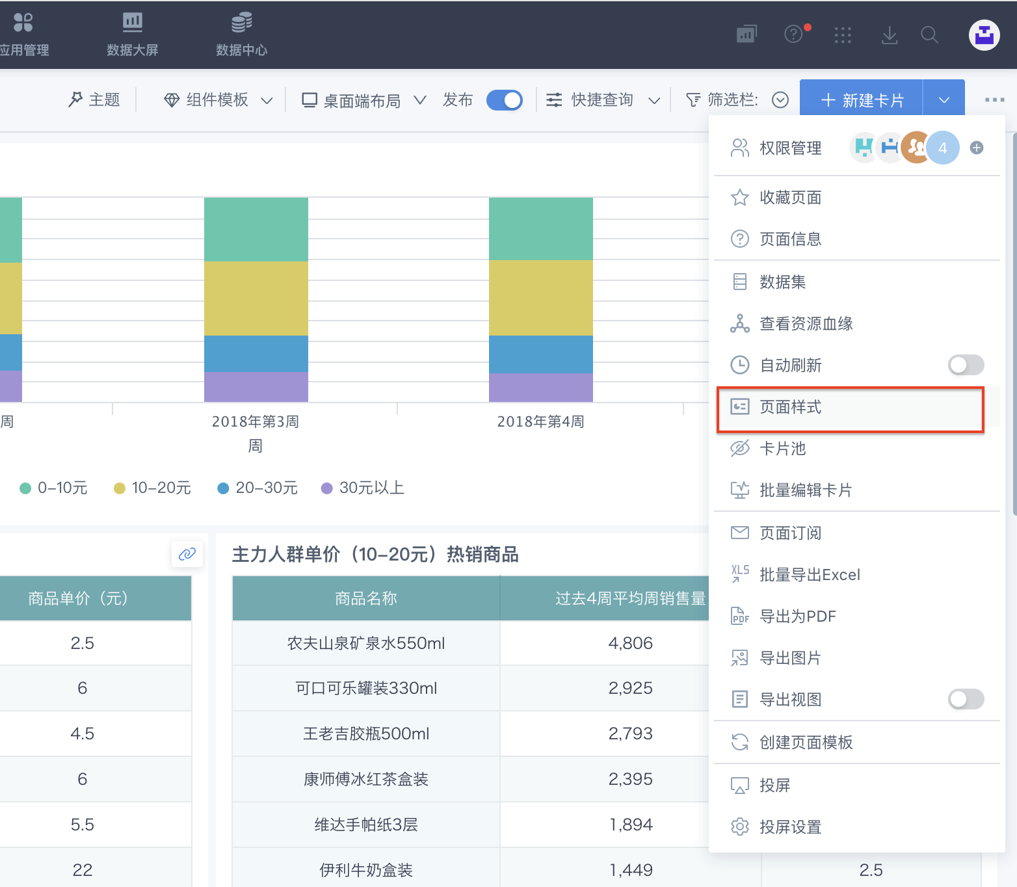
Task: Select 批量导出Excel from the menu
Action: (x=857, y=574)
